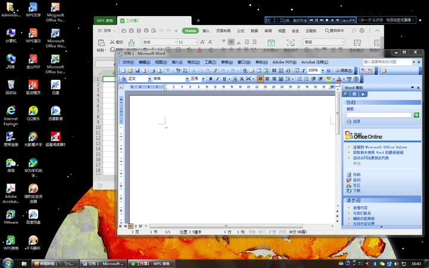The height and width of the screenshot is (268, 429).
Task: Click 查找命令 search in WPS 表格
Action: pyautogui.click(x=334, y=31)
